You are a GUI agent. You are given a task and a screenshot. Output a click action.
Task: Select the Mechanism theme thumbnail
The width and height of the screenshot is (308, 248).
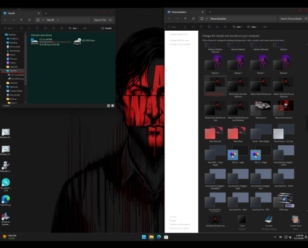[x=261, y=108]
